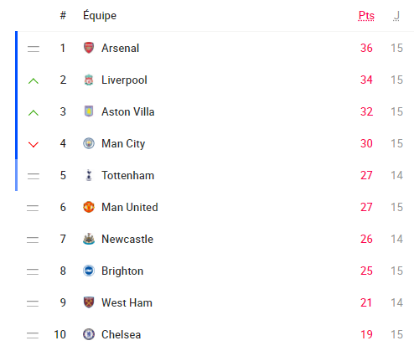Sort table by Pts column header

pos(366,15)
